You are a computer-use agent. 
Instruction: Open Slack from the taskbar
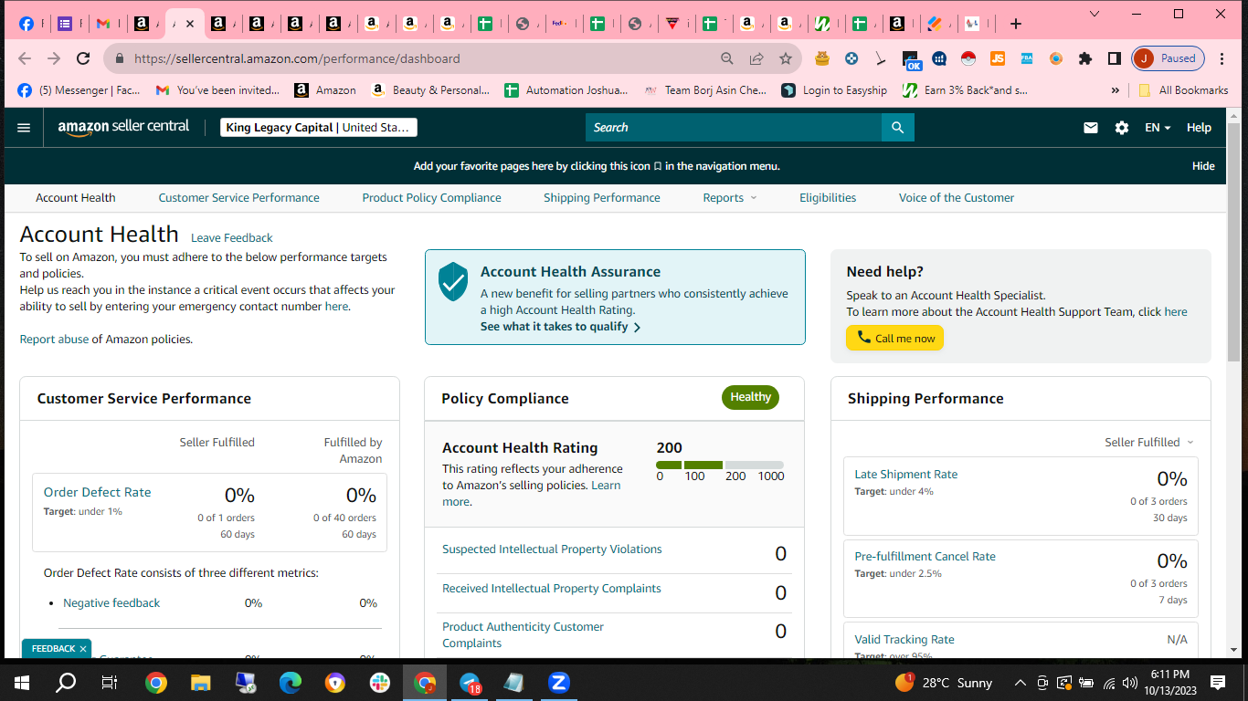click(x=379, y=682)
